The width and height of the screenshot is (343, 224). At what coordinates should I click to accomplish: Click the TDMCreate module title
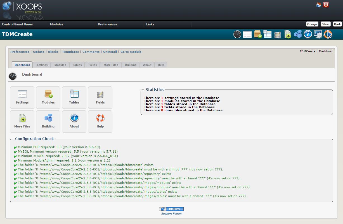pos(17,34)
